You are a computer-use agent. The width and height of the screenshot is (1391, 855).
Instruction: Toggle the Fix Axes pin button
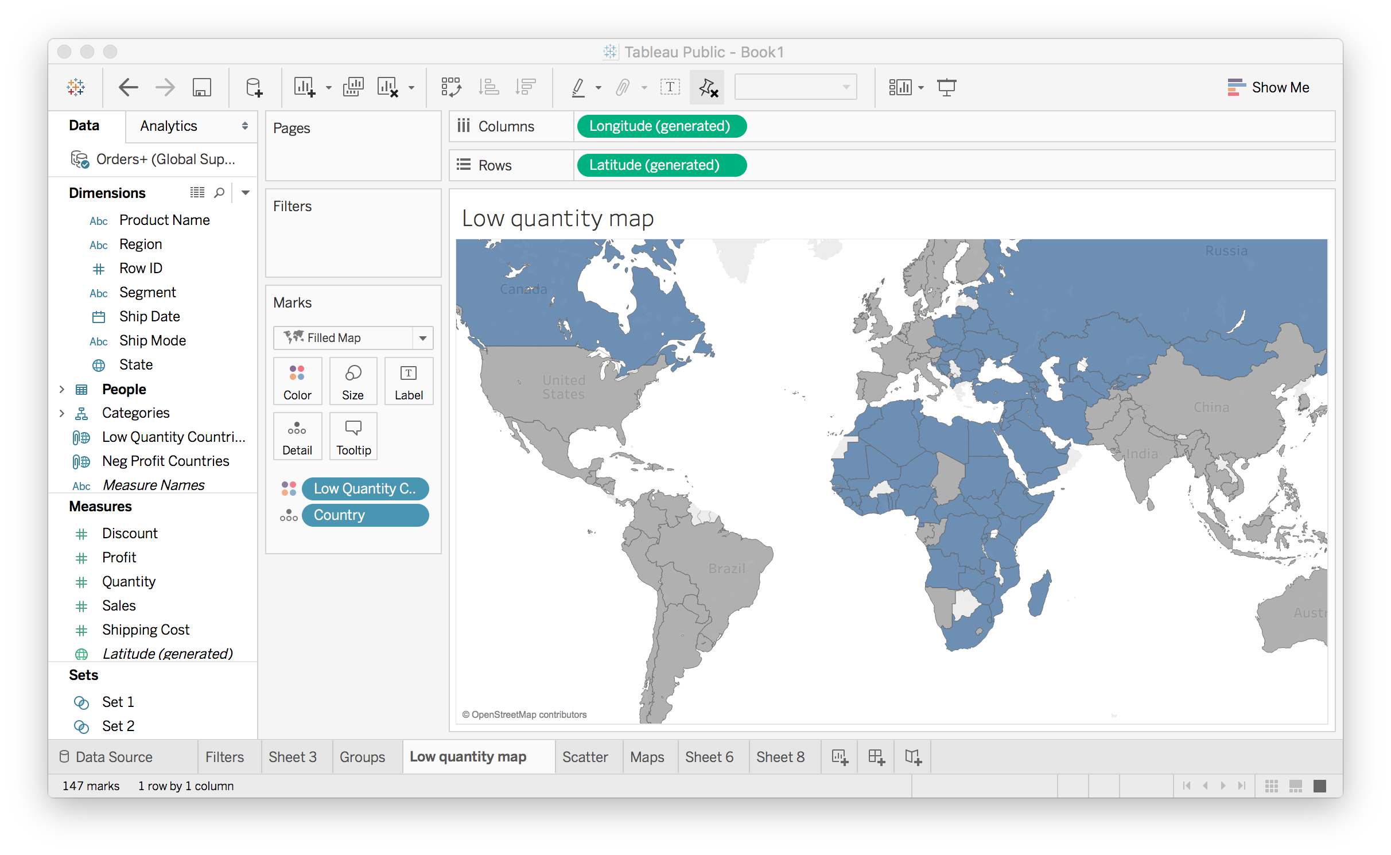[x=708, y=87]
